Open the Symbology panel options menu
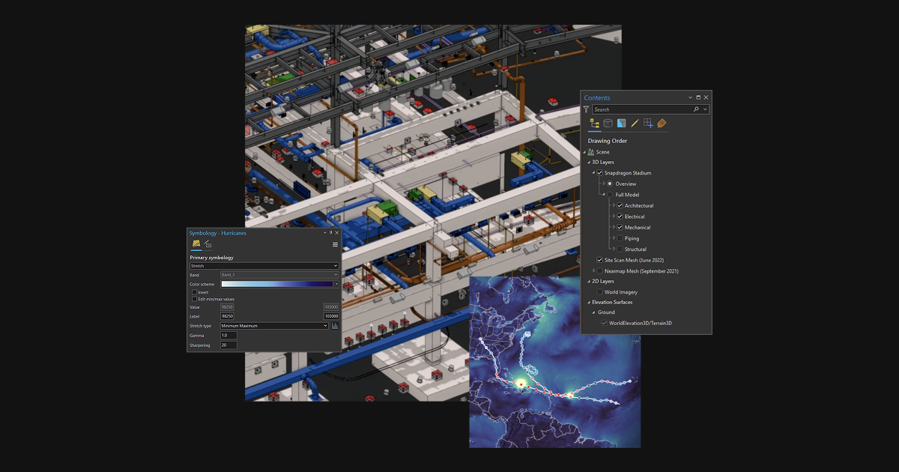This screenshot has height=472, width=899. tap(335, 244)
